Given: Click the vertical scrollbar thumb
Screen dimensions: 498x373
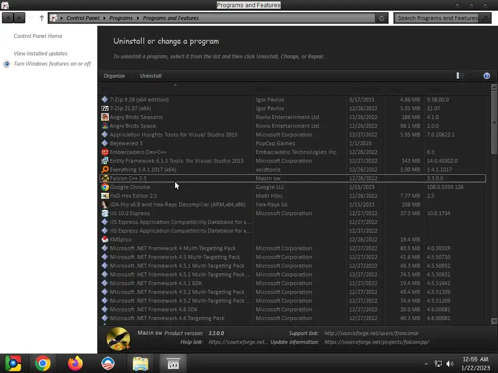Looking at the screenshot, I should click(494, 122).
